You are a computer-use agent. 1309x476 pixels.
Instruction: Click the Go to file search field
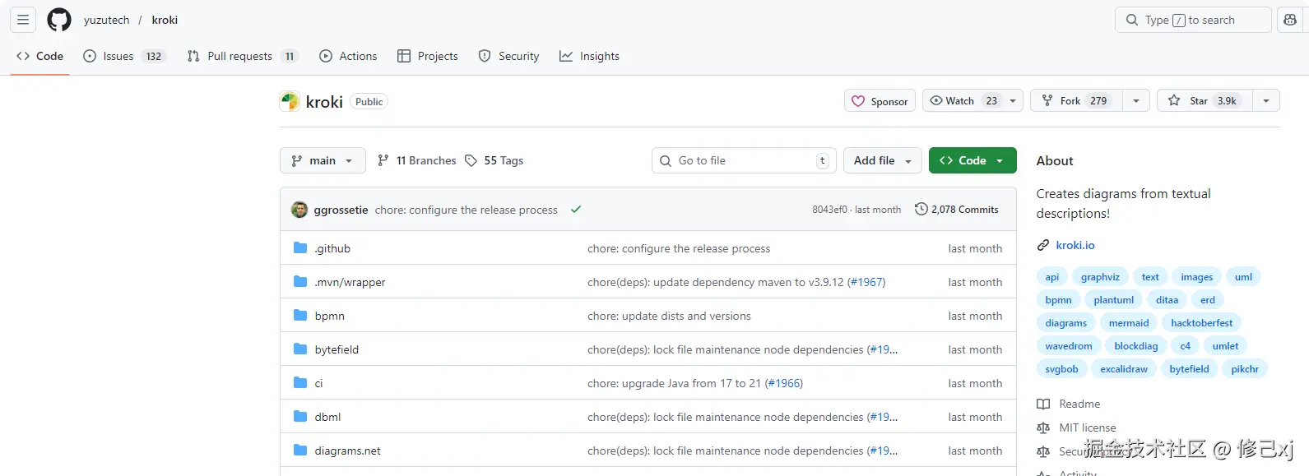tap(745, 160)
